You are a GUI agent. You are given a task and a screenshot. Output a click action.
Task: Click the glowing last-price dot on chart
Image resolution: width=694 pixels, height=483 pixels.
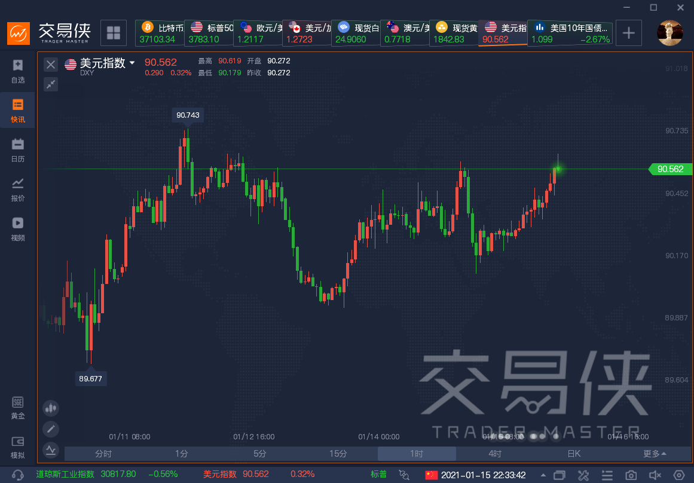(558, 169)
